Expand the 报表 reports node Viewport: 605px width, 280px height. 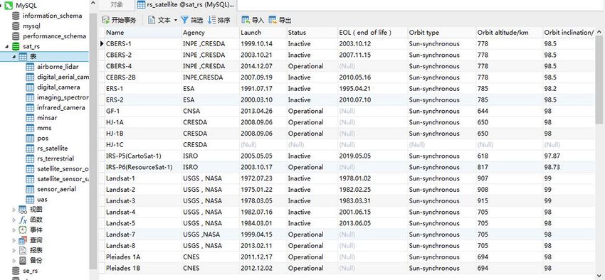point(14,250)
